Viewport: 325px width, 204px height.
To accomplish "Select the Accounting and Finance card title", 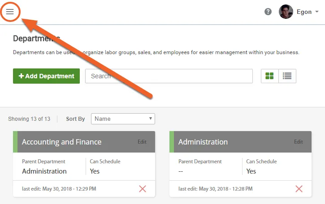I will click(61, 142).
